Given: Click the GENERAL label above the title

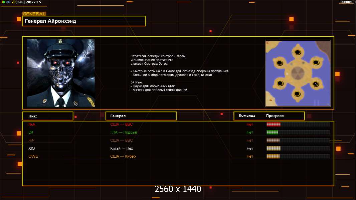Looking at the screenshot, I should coord(34,14).
